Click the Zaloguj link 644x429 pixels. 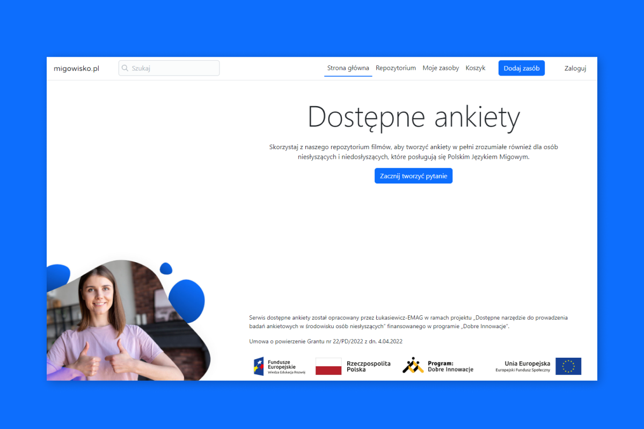tap(575, 68)
